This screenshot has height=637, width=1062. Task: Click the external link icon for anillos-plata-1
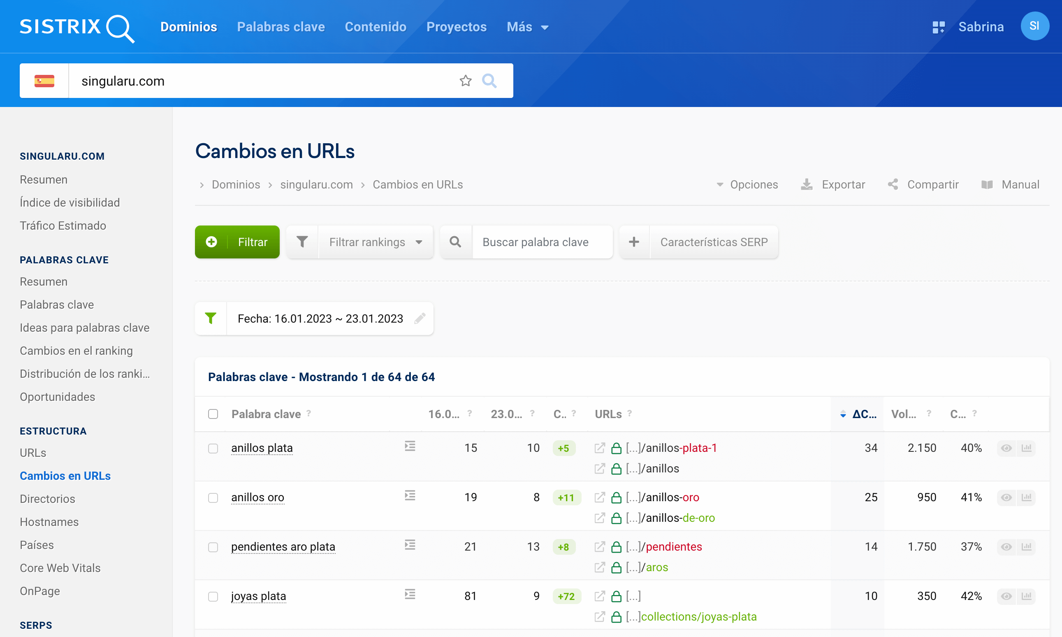(x=601, y=447)
